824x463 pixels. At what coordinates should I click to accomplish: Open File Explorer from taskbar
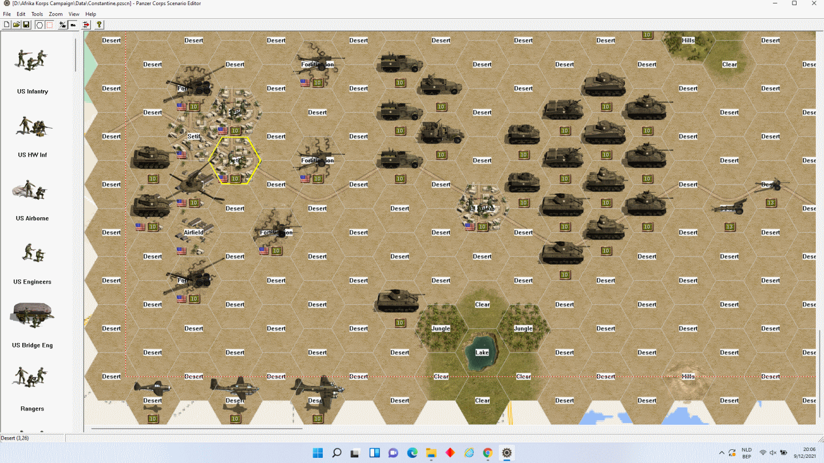(431, 453)
